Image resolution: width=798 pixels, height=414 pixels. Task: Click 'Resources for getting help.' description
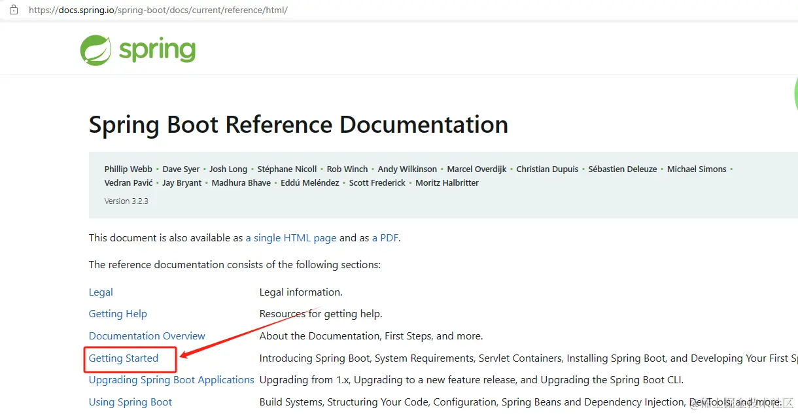point(321,314)
